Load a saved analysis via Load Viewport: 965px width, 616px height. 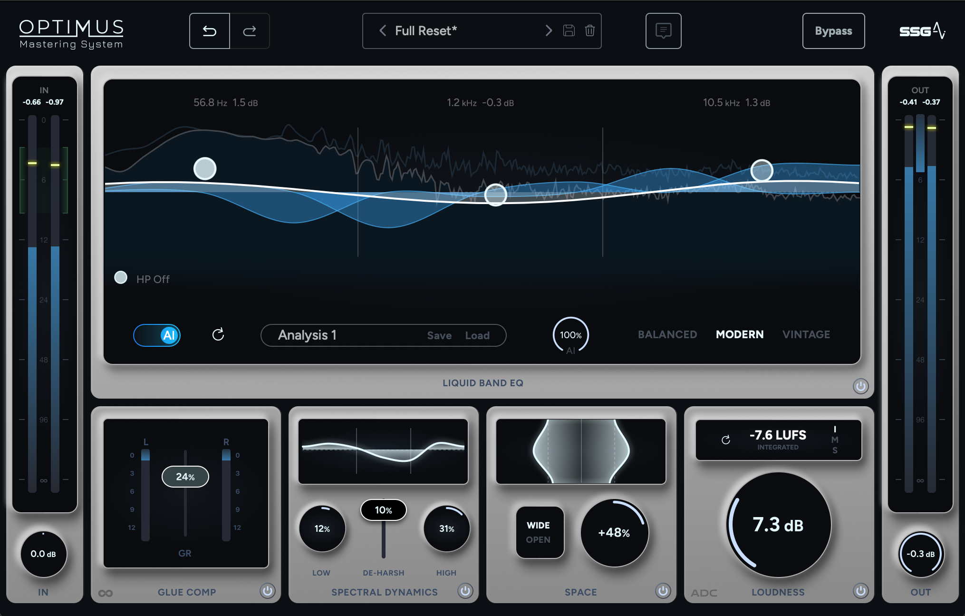coord(478,335)
